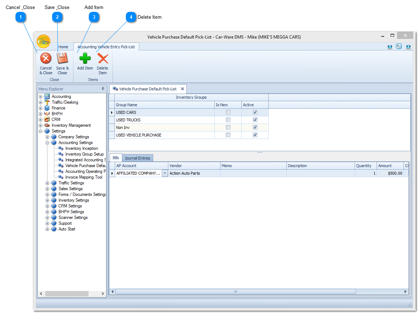Screen dimensions: 419x314
Task: Toggle Is New checkbox for USED CARS
Action: pyautogui.click(x=228, y=112)
